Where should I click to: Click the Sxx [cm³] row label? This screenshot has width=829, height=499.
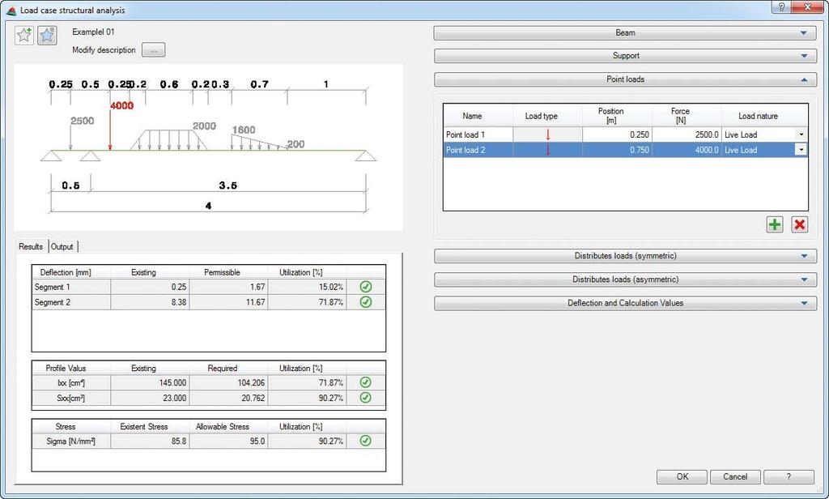[x=71, y=398]
